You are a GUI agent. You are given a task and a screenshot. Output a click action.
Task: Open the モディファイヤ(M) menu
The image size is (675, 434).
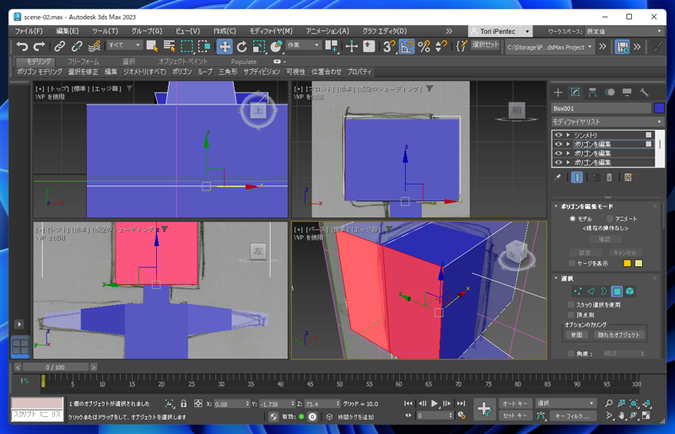click(x=271, y=31)
